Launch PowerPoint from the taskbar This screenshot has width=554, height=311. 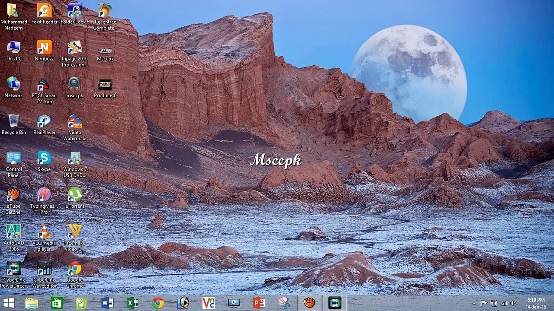click(259, 303)
